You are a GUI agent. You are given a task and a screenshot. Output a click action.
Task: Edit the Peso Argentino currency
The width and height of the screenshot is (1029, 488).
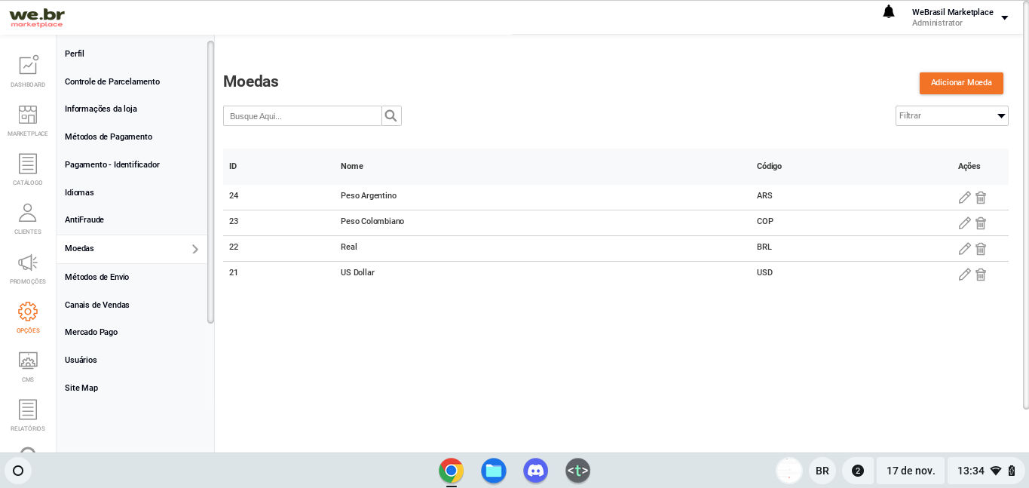tap(964, 198)
